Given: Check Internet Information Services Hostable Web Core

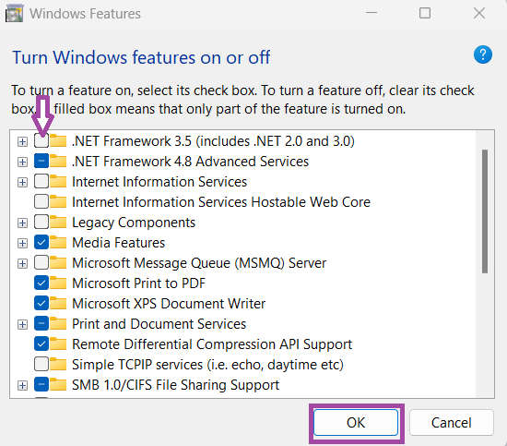Looking at the screenshot, I should [x=41, y=202].
